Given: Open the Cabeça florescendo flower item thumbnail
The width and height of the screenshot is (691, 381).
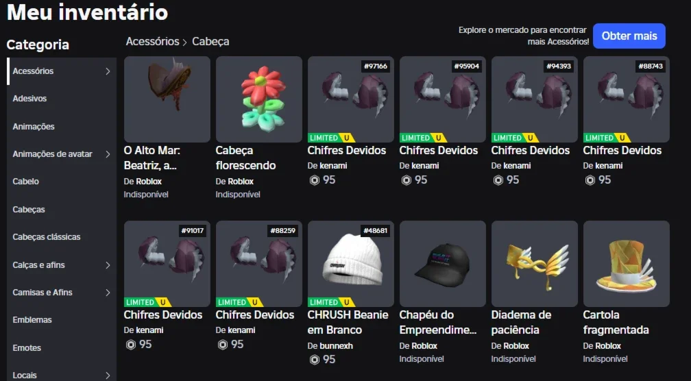Looking at the screenshot, I should [x=258, y=99].
